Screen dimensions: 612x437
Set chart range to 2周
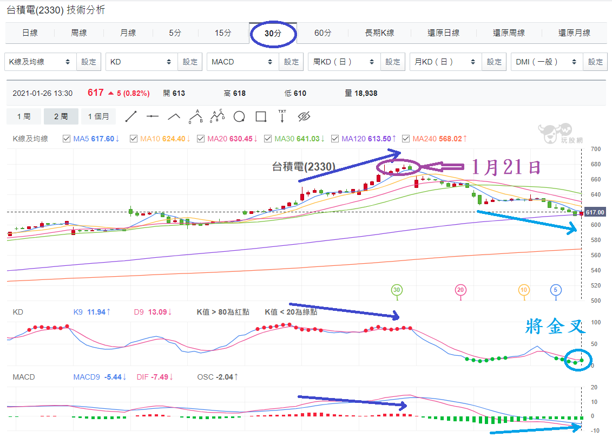pos(61,116)
